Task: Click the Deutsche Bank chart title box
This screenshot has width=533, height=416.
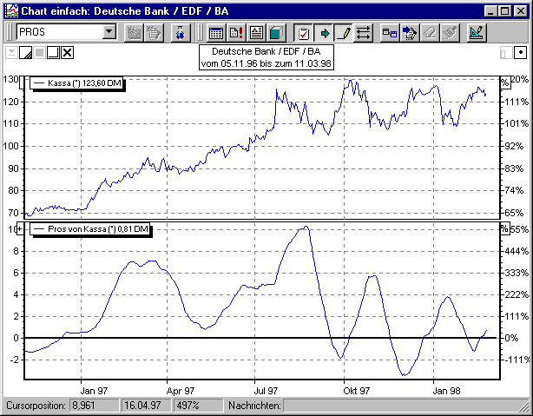Action: (266, 57)
